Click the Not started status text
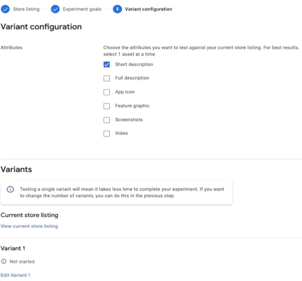This screenshot has width=302, height=281. [x=22, y=262]
